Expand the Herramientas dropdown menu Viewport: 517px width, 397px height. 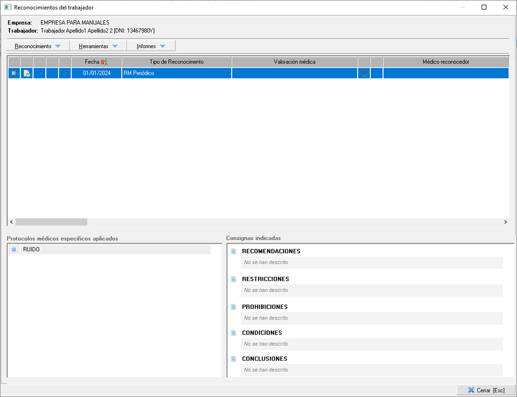point(98,46)
